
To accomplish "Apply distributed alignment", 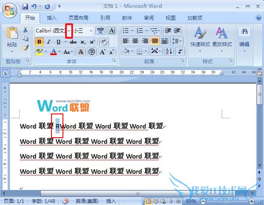I will point(164,41).
